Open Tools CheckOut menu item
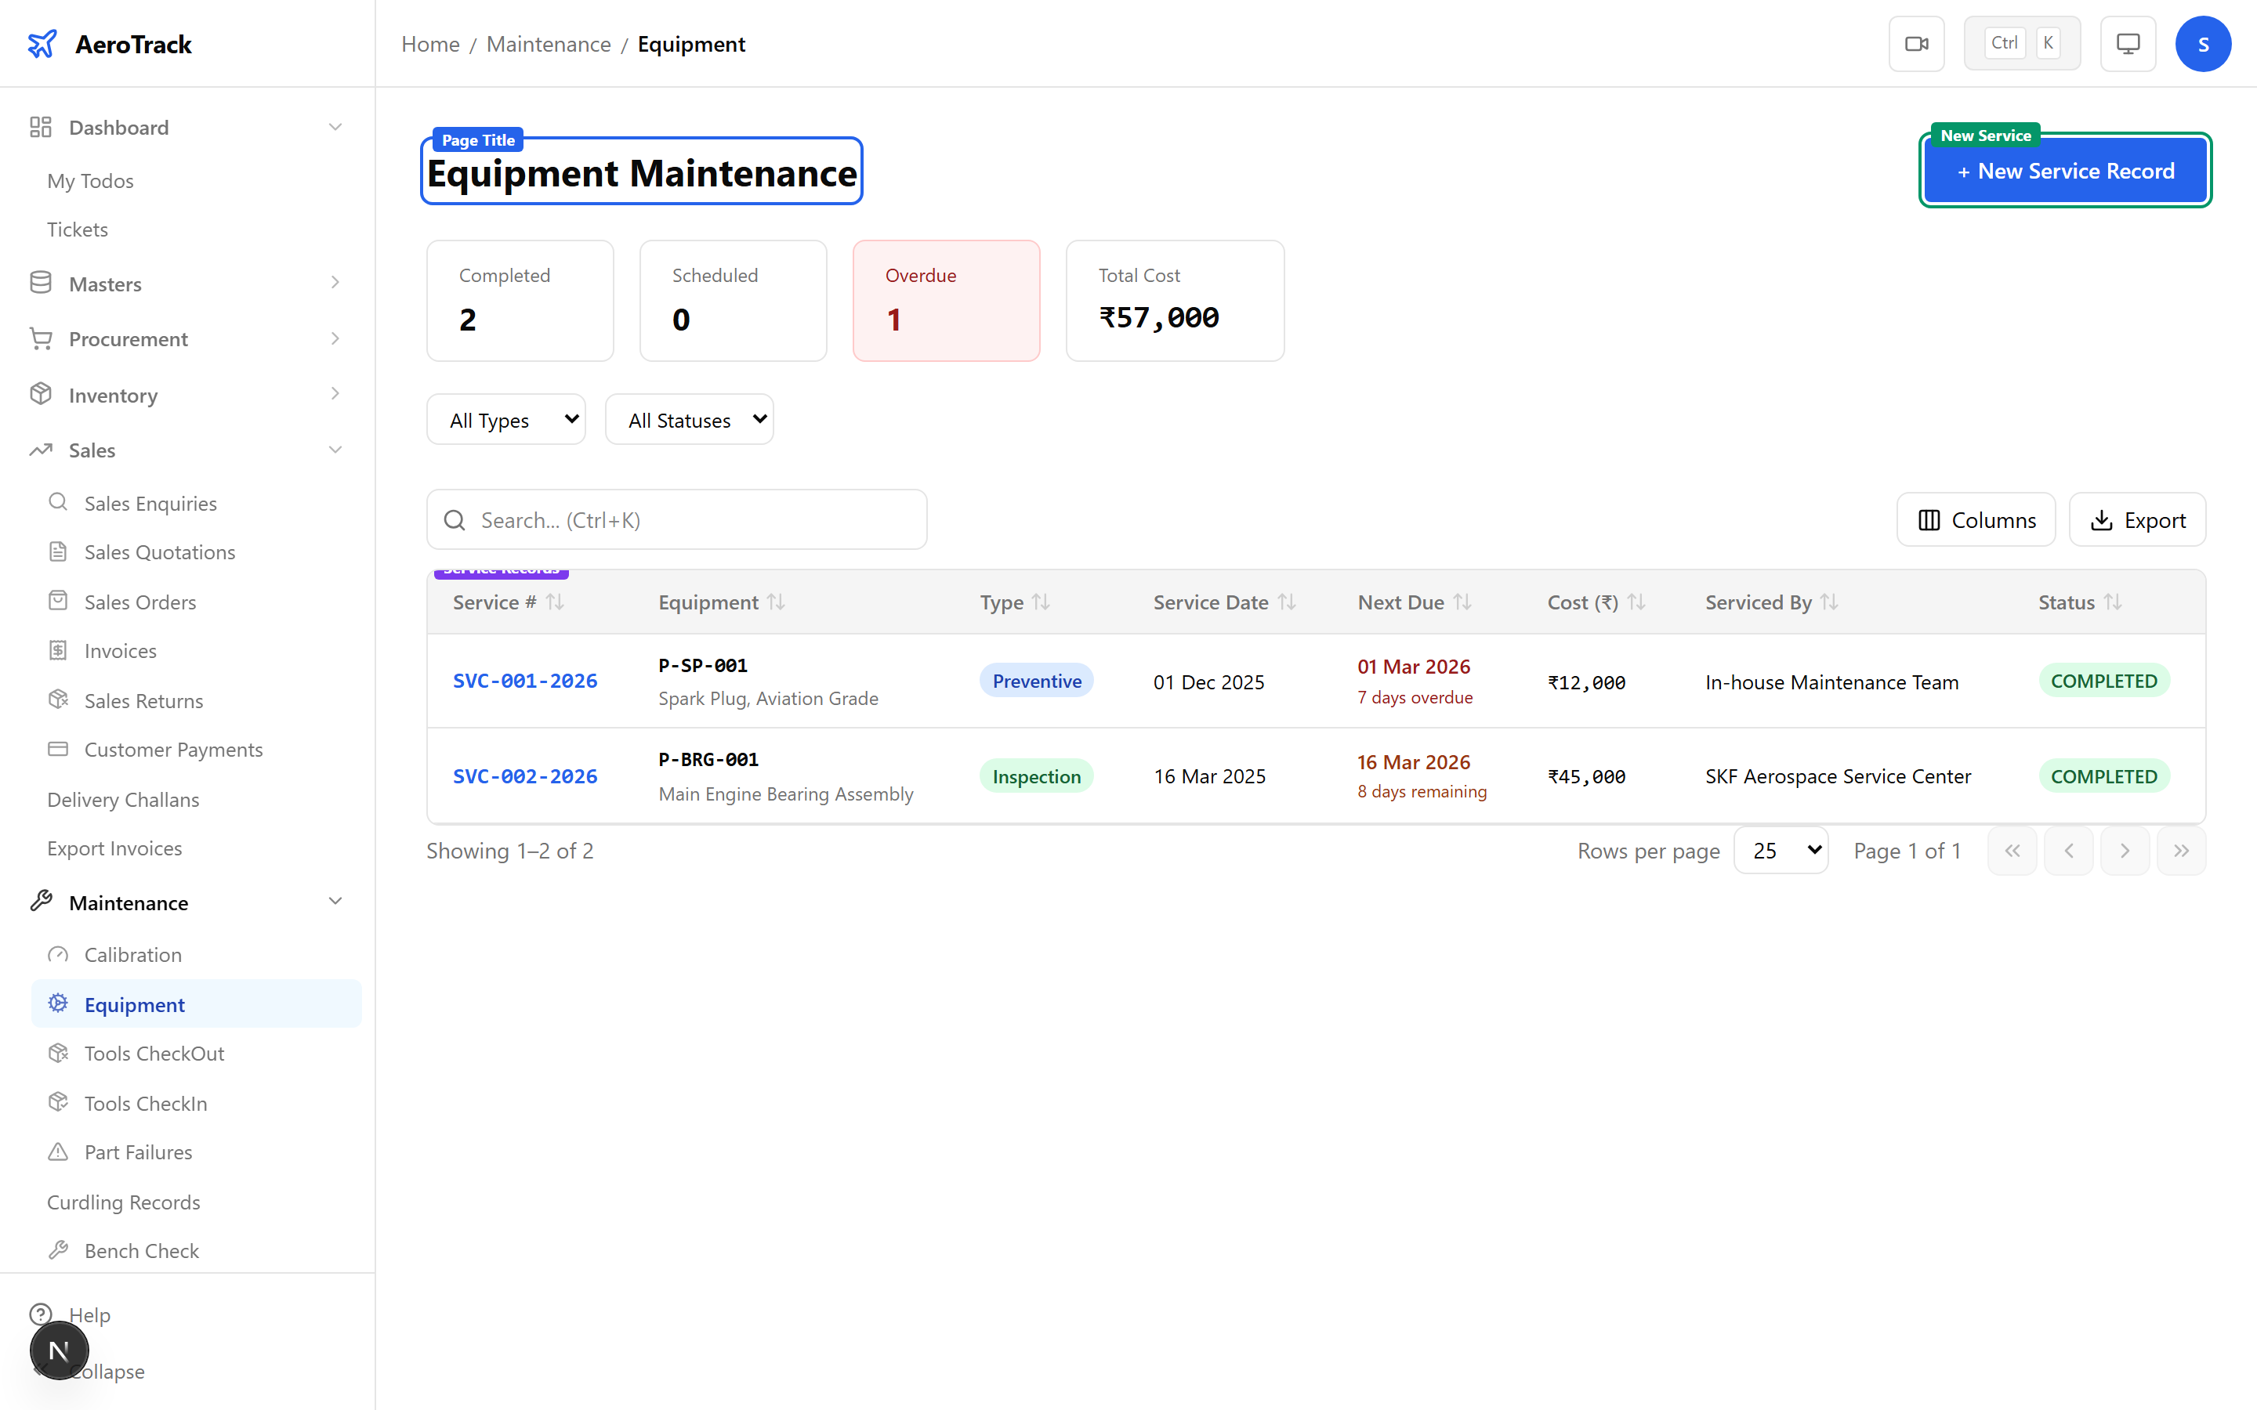The image size is (2257, 1410). coord(154,1054)
